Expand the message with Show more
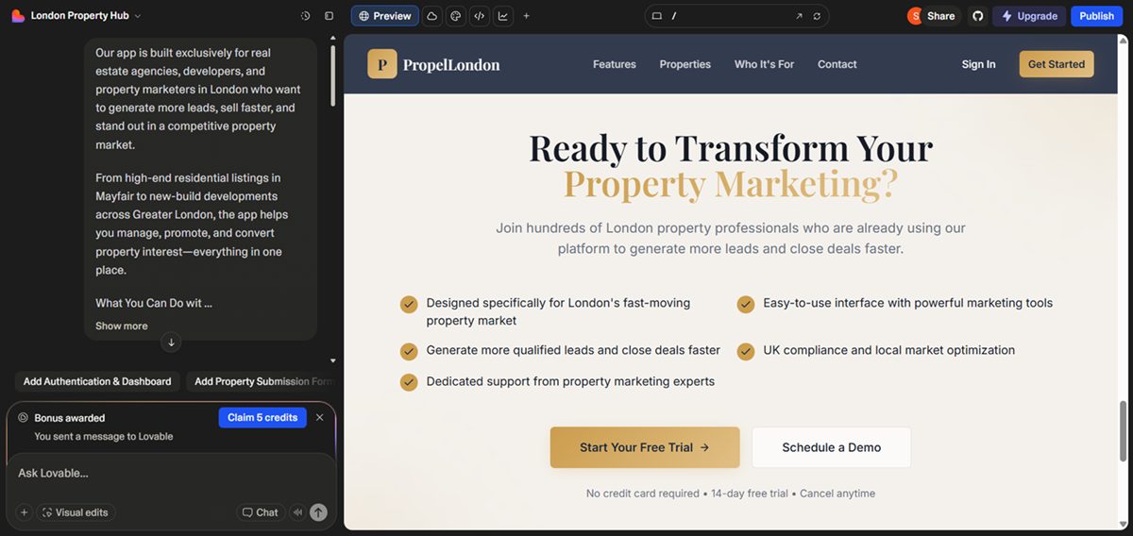This screenshot has width=1133, height=536. (x=121, y=326)
